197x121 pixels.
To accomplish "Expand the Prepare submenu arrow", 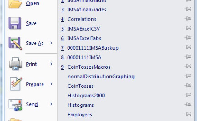I will [x=52, y=84].
